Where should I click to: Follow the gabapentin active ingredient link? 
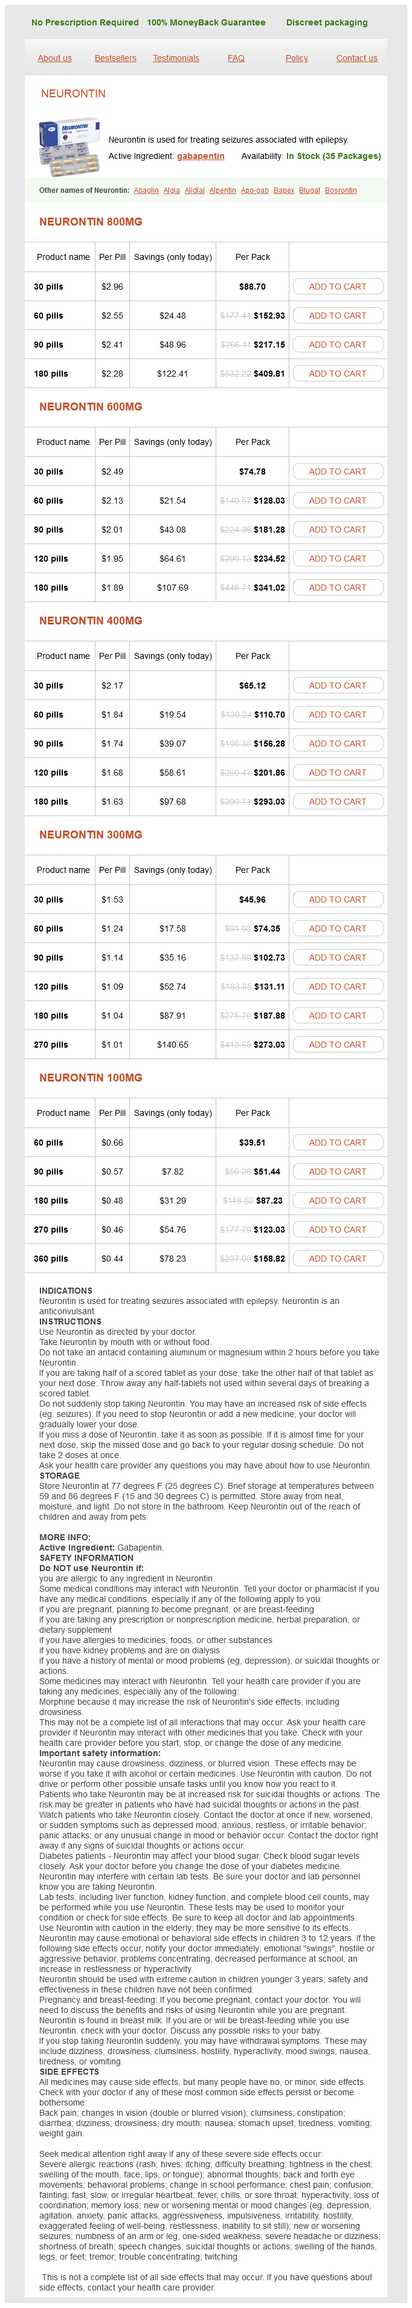click(201, 156)
